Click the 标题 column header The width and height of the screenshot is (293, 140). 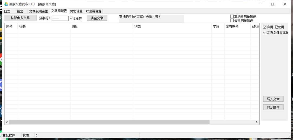[44, 26]
